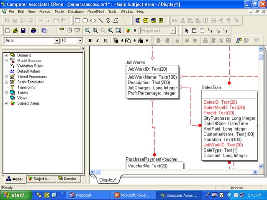Apply underline formatting

coord(105,41)
